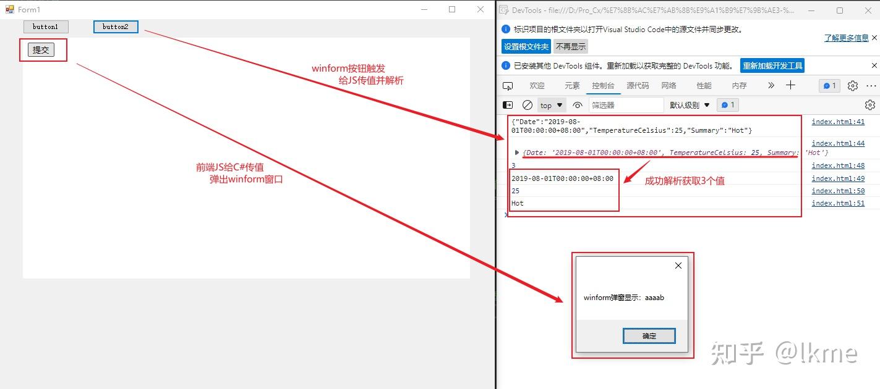Open the more options three-dot menu
Screen dimensions: 880x389
(x=872, y=86)
